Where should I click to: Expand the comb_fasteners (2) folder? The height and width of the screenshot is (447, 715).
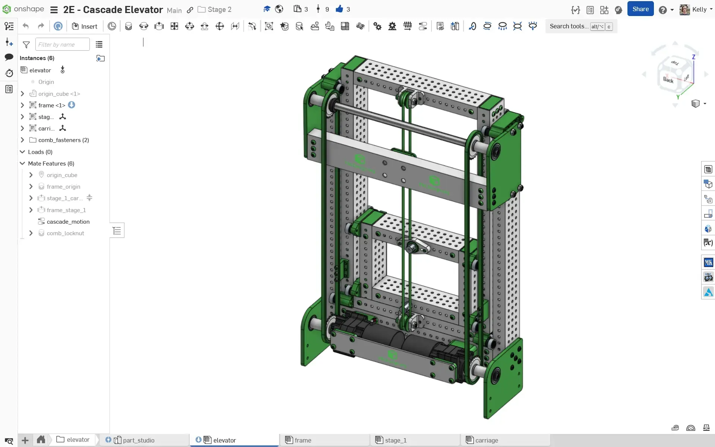click(22, 140)
